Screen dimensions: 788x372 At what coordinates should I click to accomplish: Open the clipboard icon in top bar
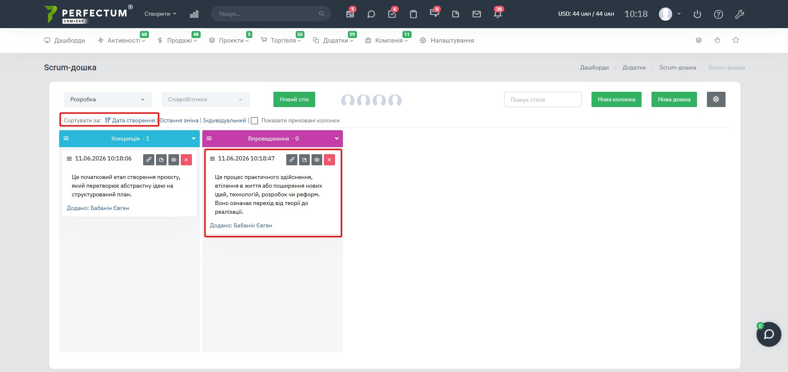coord(413,14)
